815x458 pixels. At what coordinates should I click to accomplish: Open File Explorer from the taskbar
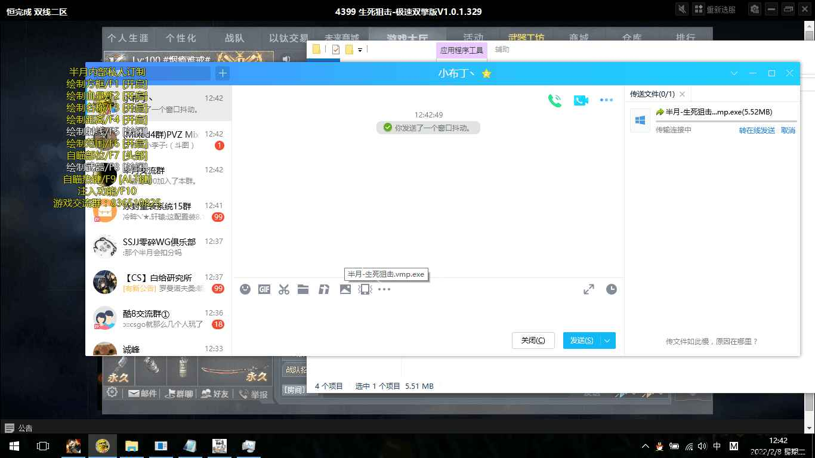(131, 446)
